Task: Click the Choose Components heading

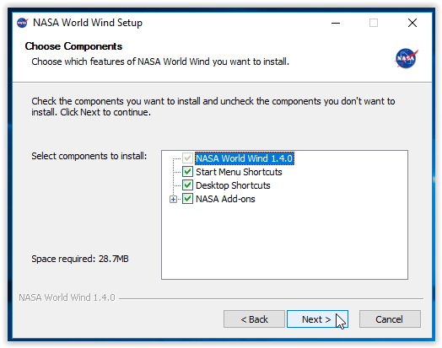Action: [73, 46]
